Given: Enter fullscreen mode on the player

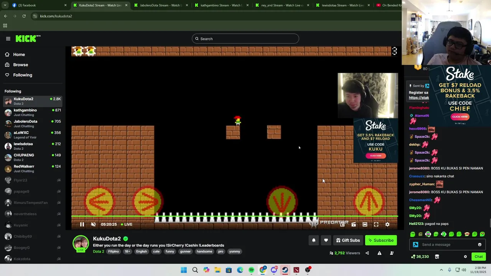Looking at the screenshot, I should [376, 224].
